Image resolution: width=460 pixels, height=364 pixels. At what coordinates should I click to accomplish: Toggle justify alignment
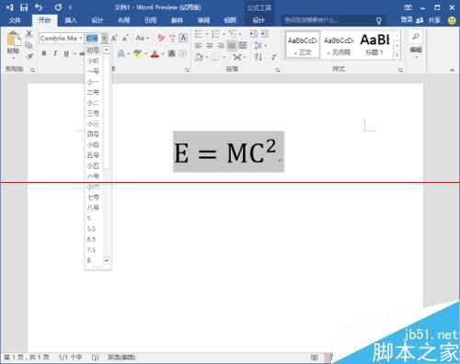pos(232,46)
